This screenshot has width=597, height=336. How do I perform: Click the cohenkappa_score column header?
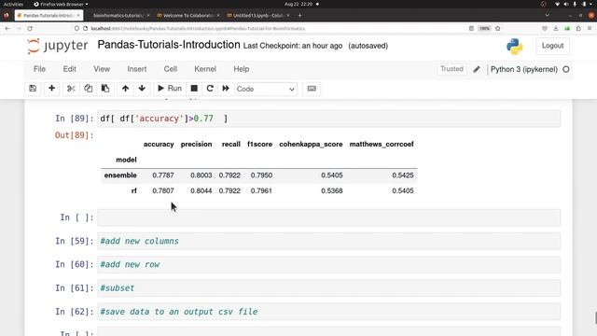[311, 145]
